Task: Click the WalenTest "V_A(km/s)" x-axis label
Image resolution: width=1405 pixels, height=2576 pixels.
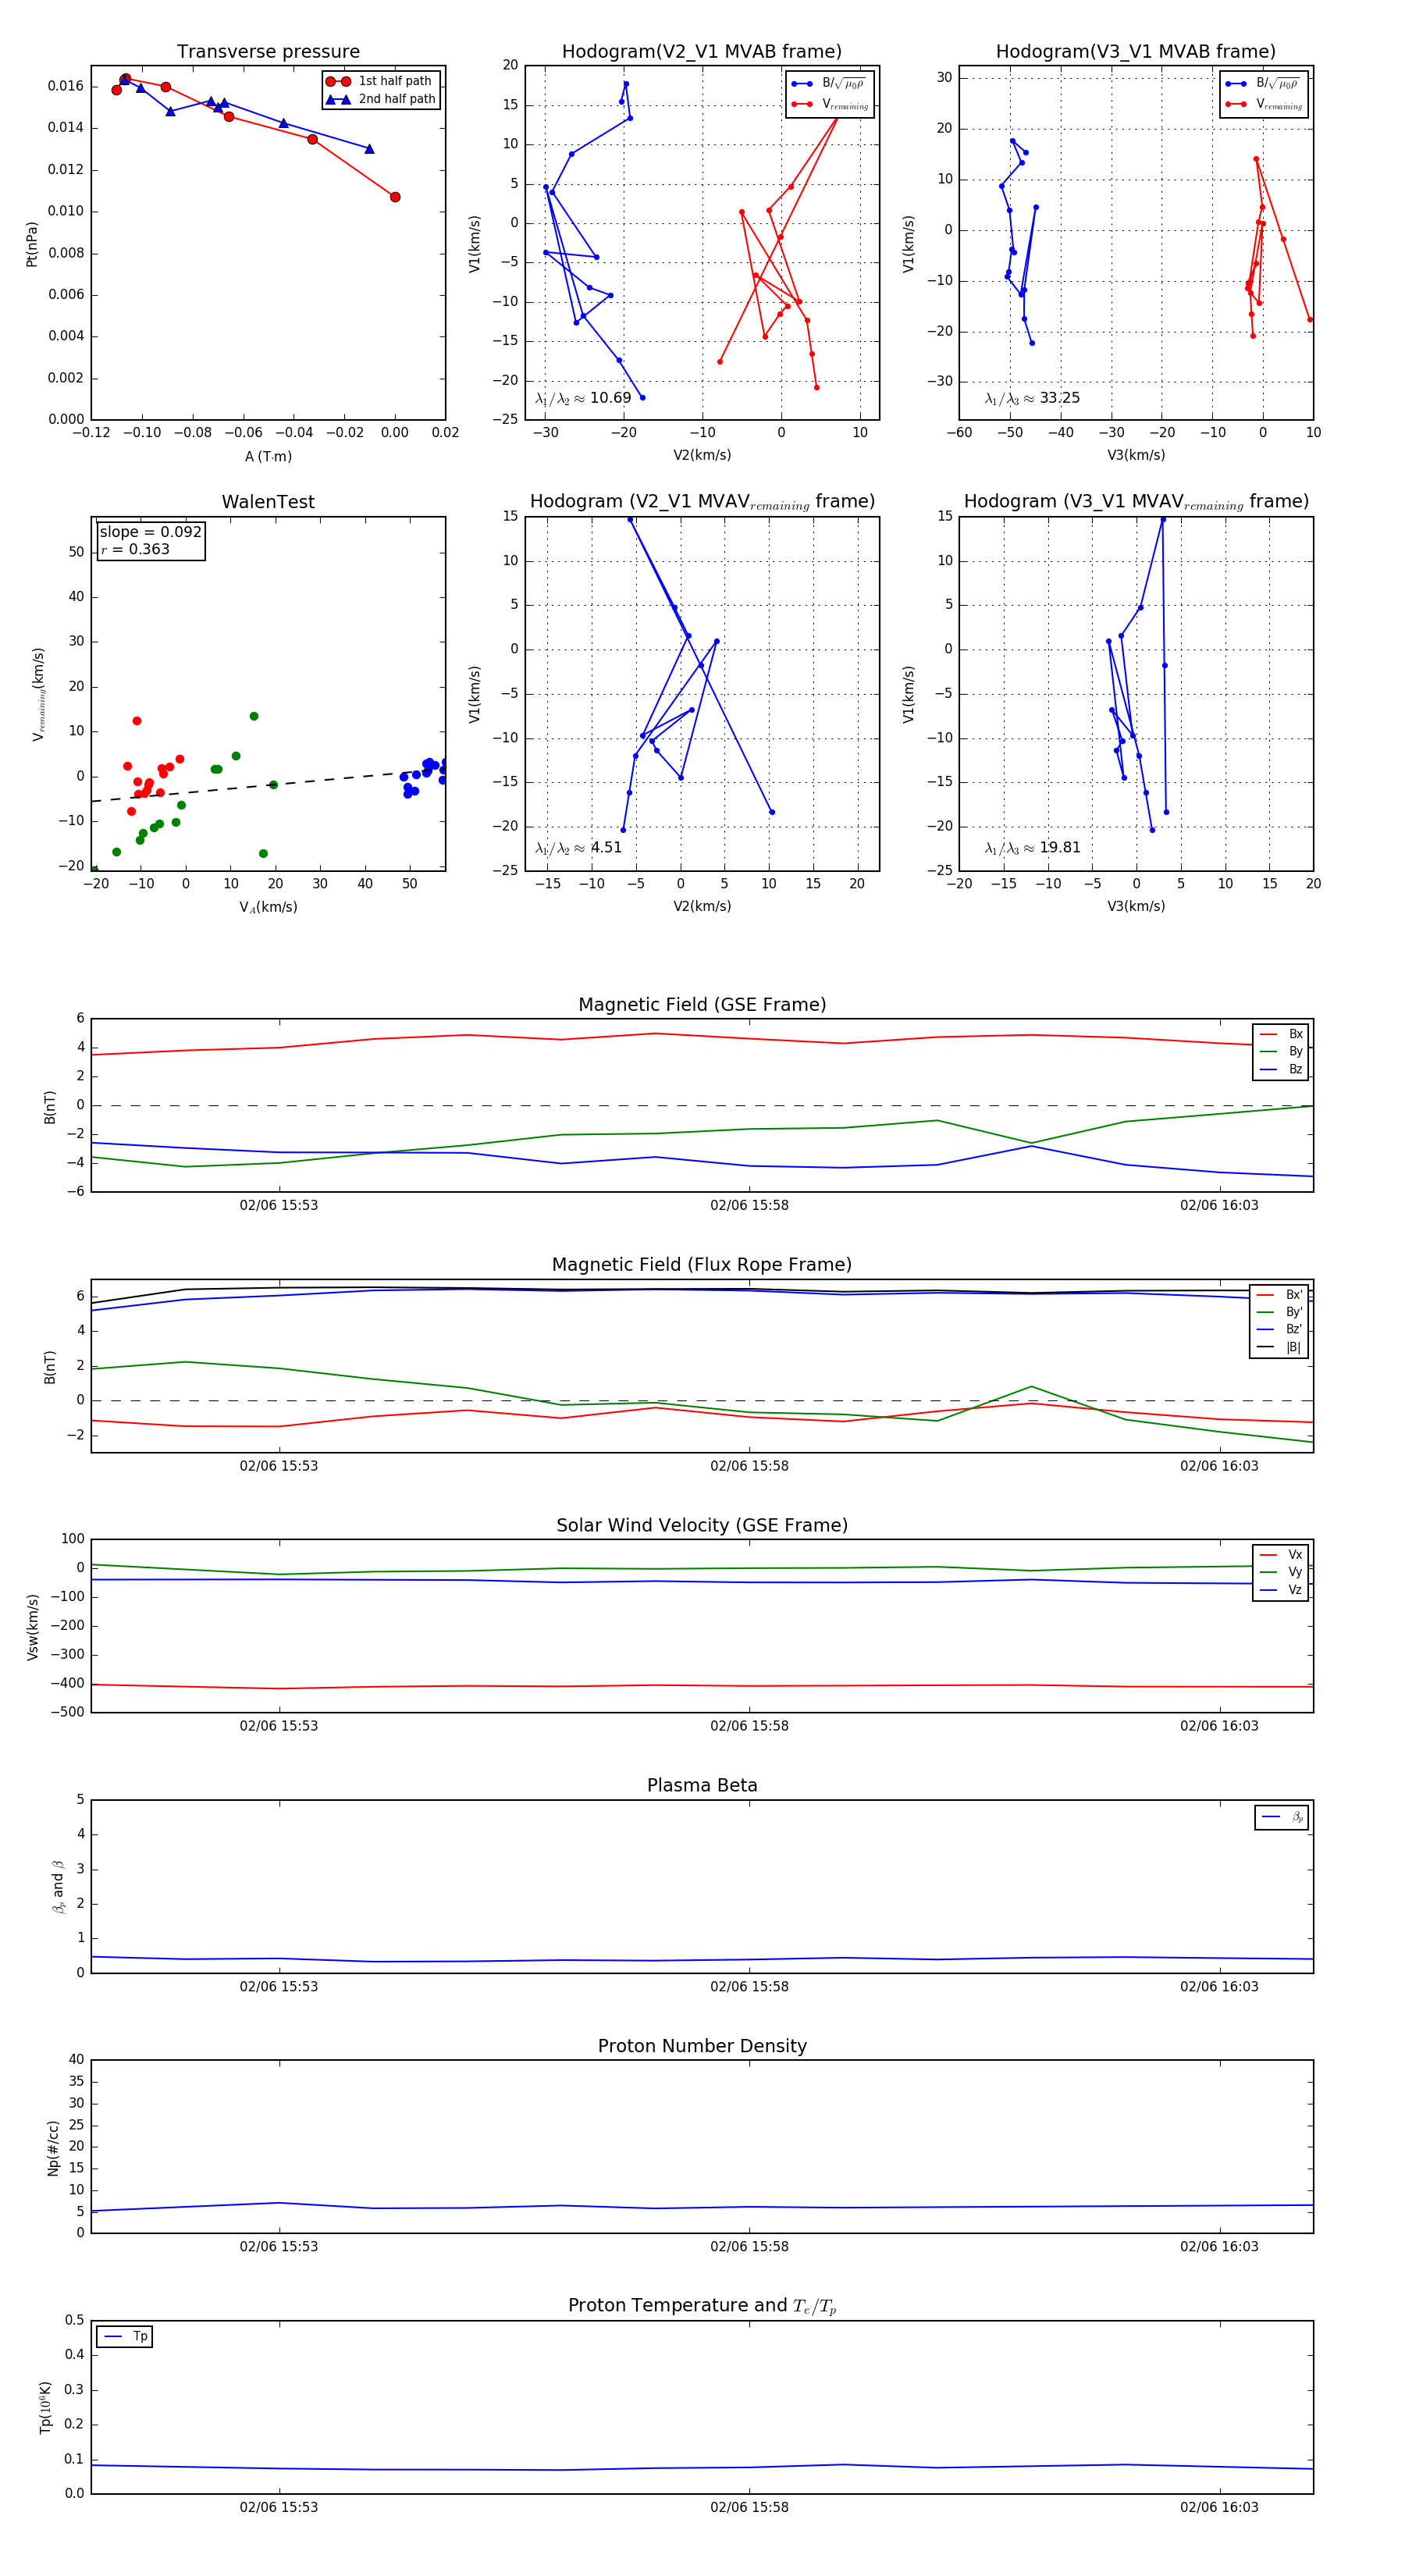Action: click(268, 907)
